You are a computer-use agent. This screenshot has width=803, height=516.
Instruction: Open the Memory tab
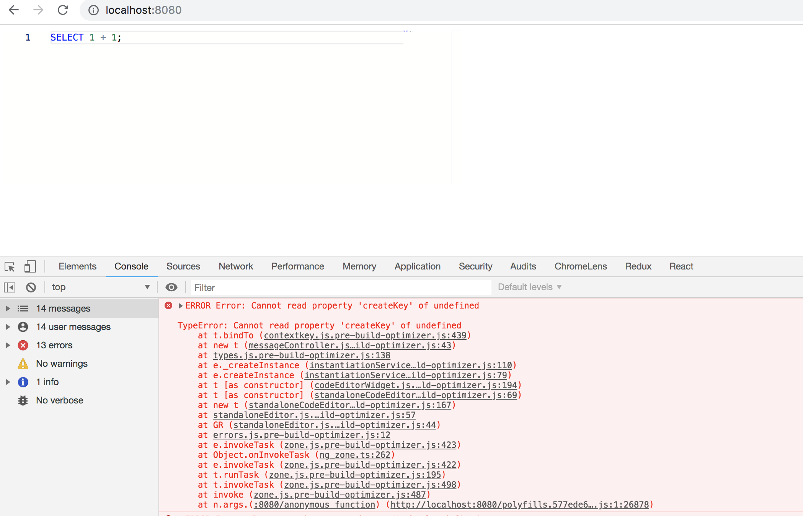(x=359, y=266)
